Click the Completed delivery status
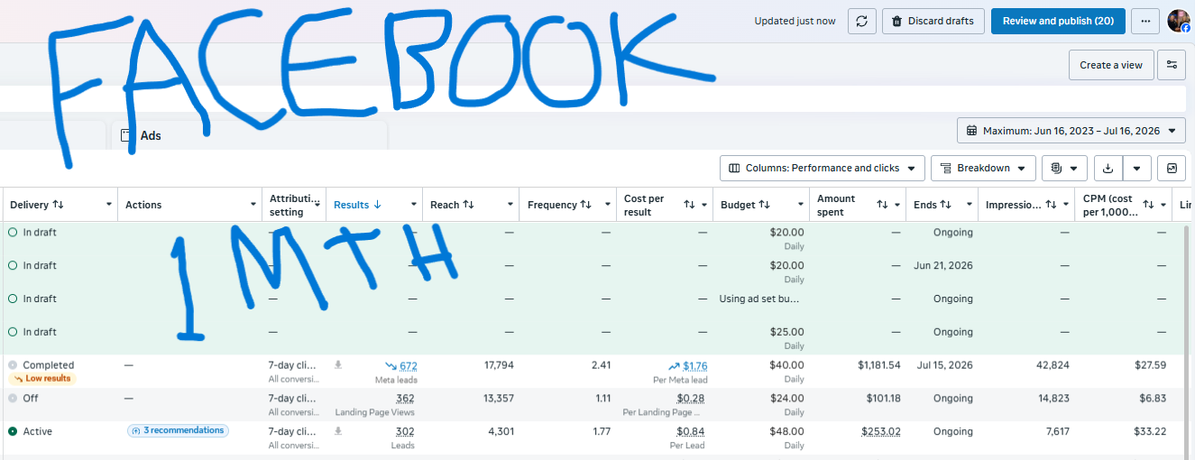 coord(48,365)
